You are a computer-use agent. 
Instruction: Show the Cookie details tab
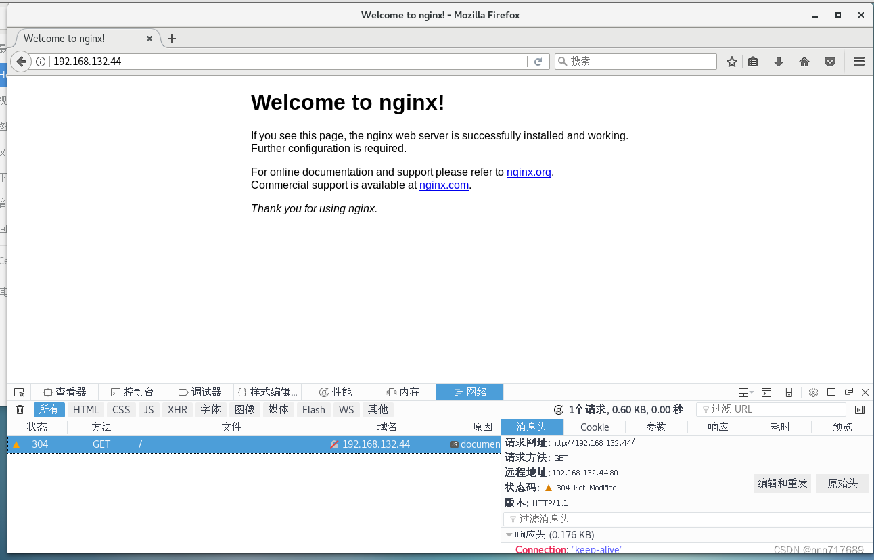click(x=595, y=427)
